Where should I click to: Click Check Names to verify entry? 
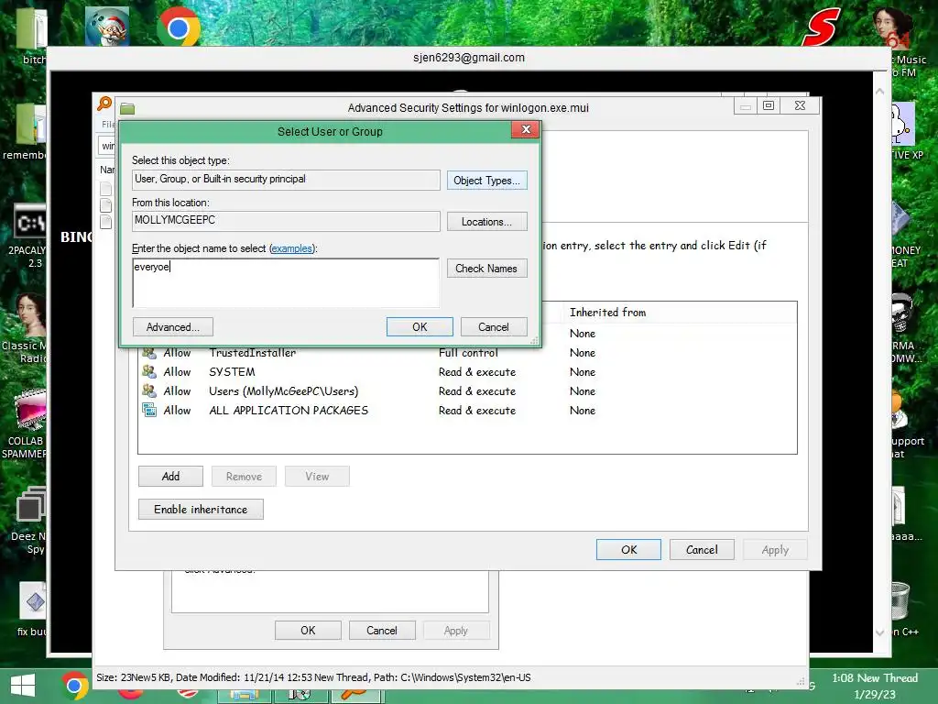click(487, 269)
